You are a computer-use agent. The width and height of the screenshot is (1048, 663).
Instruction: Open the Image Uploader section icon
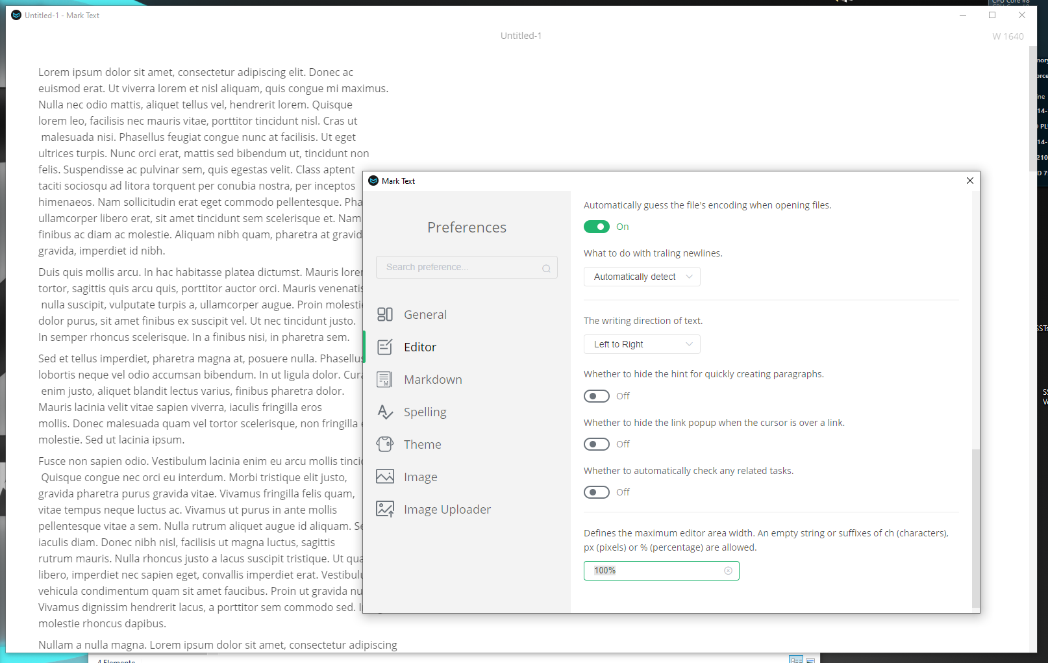384,509
